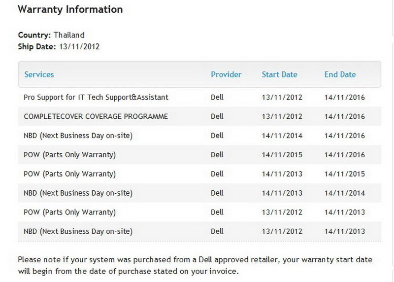This screenshot has width=394, height=282.
Task: Select POW service name ending 14/11/2013
Action: click(69, 212)
